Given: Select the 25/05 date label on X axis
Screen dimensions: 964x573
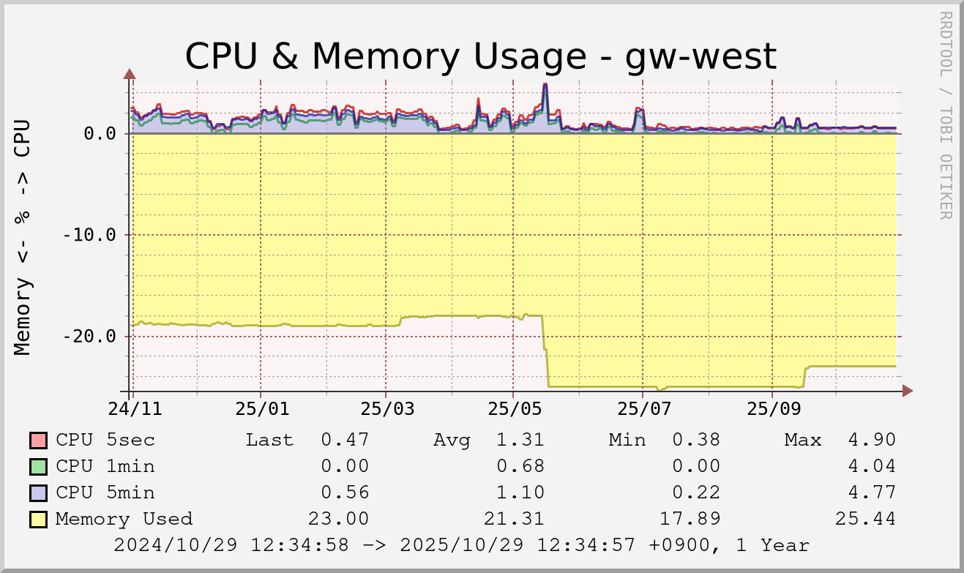Looking at the screenshot, I should click(x=513, y=409).
